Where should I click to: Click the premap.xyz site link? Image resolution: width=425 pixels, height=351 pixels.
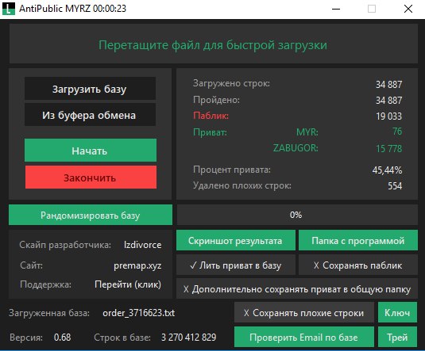[137, 265]
